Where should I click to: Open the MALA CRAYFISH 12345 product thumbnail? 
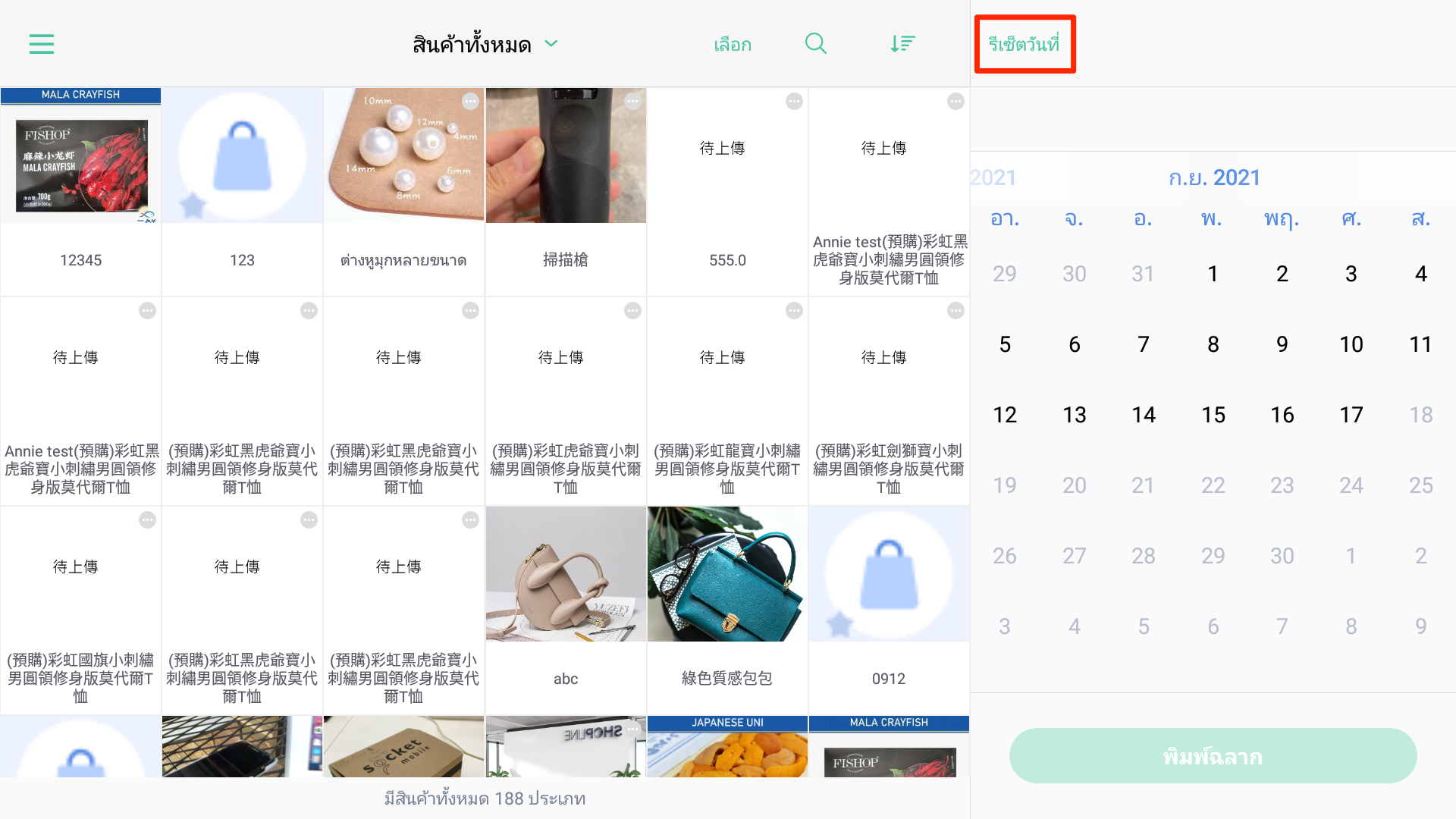[x=80, y=155]
